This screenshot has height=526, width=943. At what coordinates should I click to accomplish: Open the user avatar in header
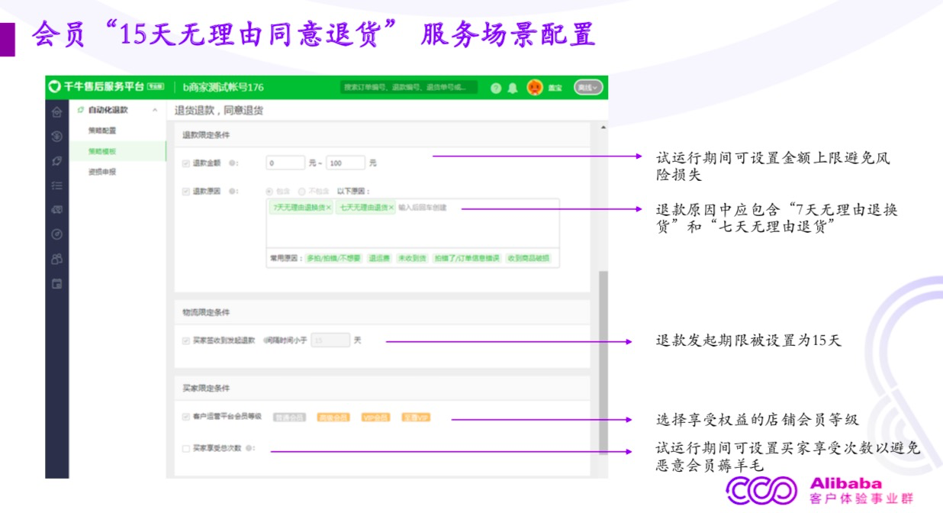pos(535,88)
